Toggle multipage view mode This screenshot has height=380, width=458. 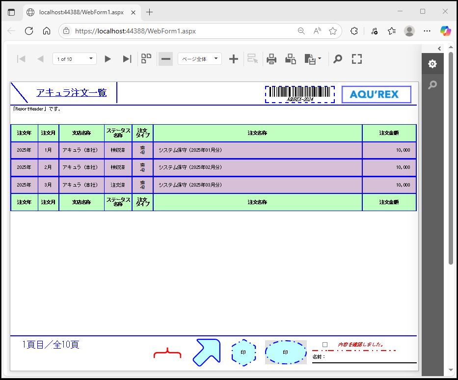pos(146,59)
